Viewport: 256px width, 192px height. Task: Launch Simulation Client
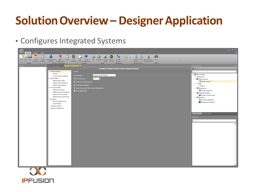(x=105, y=57)
